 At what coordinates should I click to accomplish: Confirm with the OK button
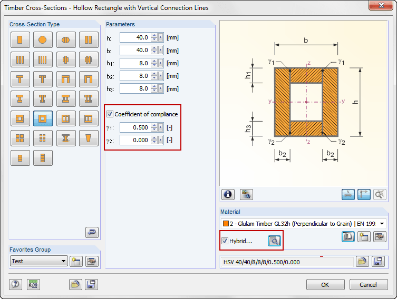325,285
